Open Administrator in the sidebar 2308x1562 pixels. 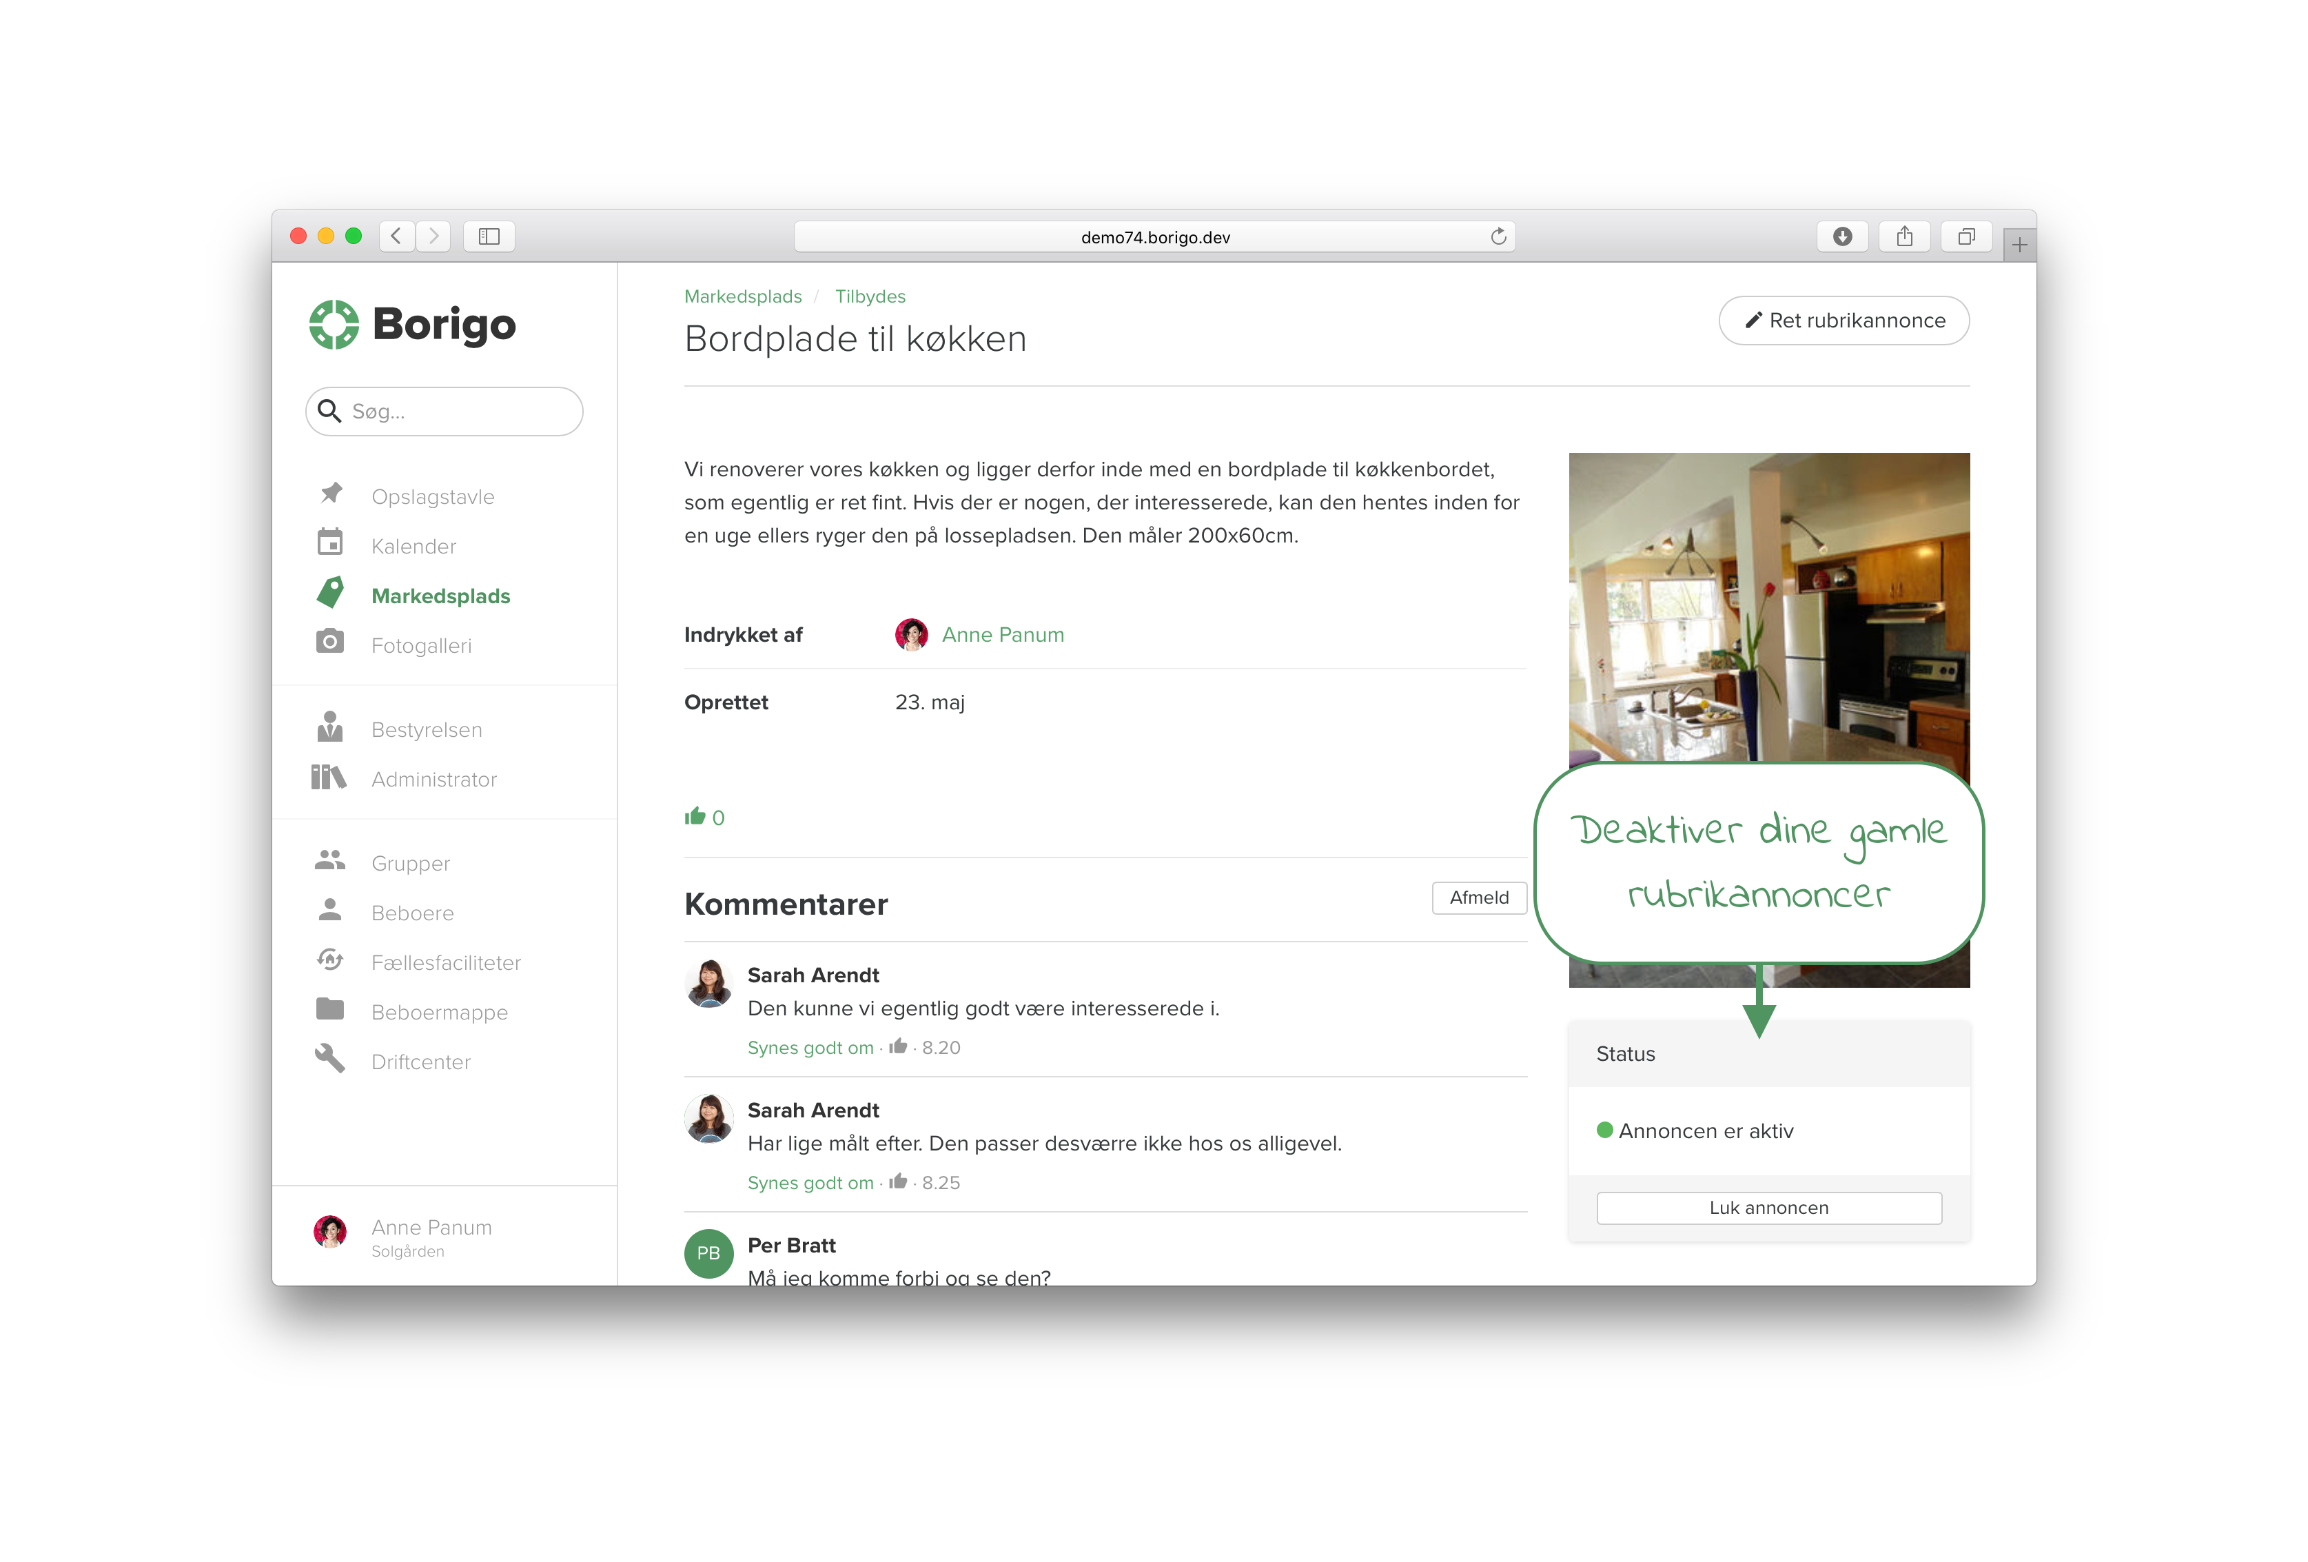(x=434, y=779)
